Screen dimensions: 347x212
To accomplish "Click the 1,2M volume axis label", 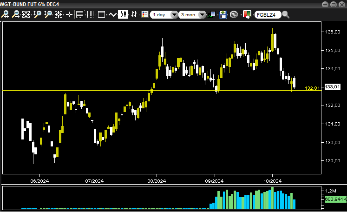I will coord(331,191).
